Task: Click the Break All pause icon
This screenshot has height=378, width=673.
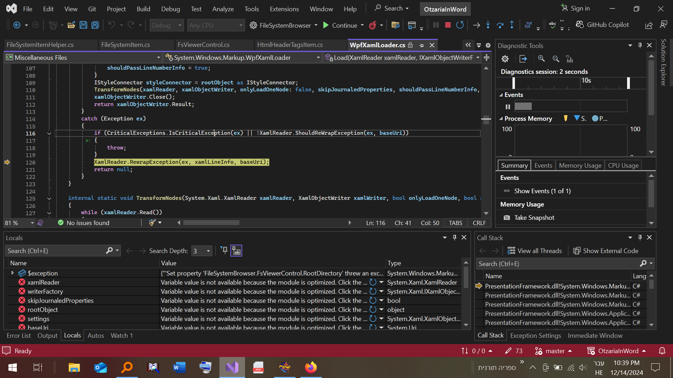Action: pos(436,25)
